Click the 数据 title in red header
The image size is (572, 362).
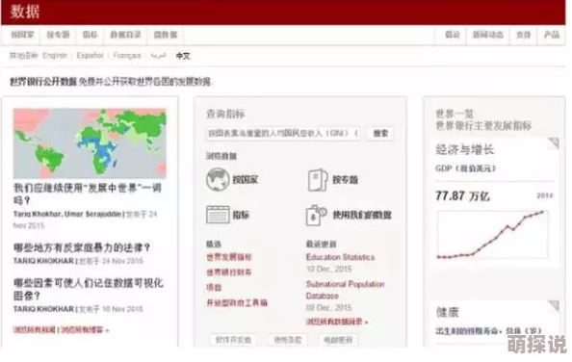point(25,12)
